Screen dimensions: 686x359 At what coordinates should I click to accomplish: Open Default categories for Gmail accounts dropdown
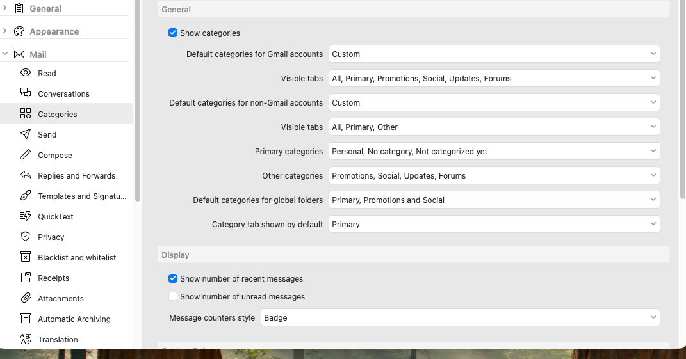tap(494, 54)
